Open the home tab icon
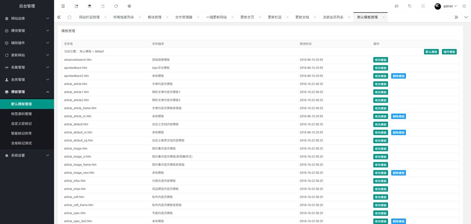 (69, 17)
